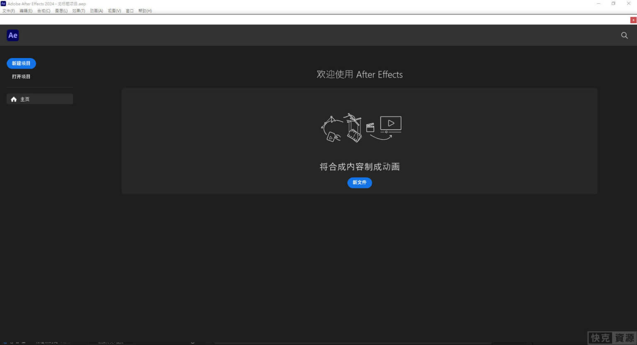Image resolution: width=637 pixels, height=345 pixels.
Task: Minimize the After Effects window
Action: click(x=598, y=3)
